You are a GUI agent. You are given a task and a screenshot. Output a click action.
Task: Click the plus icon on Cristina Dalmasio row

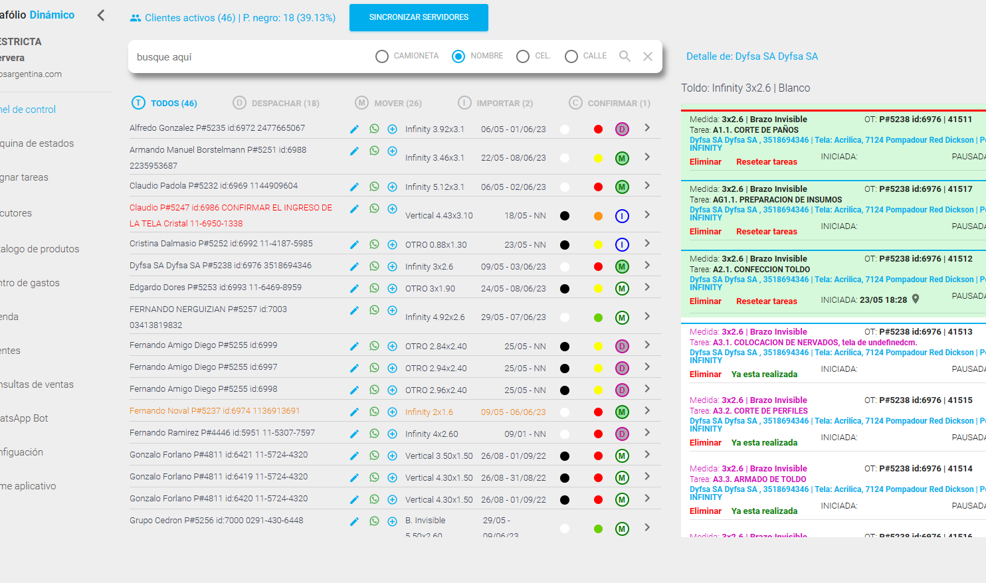point(392,244)
